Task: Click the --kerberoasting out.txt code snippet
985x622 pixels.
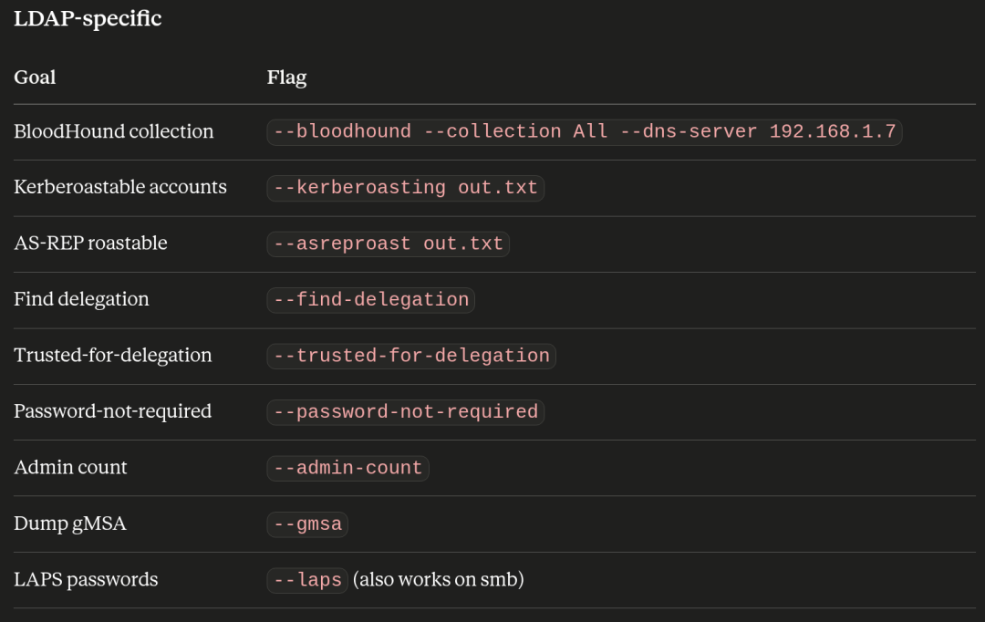Action: pos(405,188)
